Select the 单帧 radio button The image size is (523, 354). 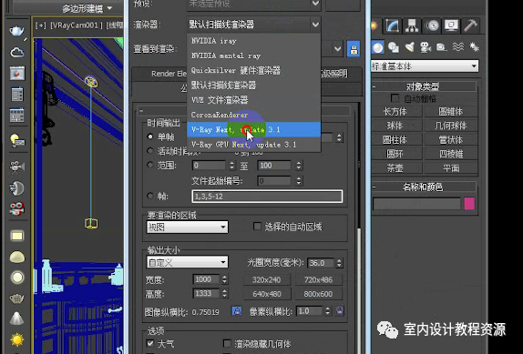click(x=150, y=137)
